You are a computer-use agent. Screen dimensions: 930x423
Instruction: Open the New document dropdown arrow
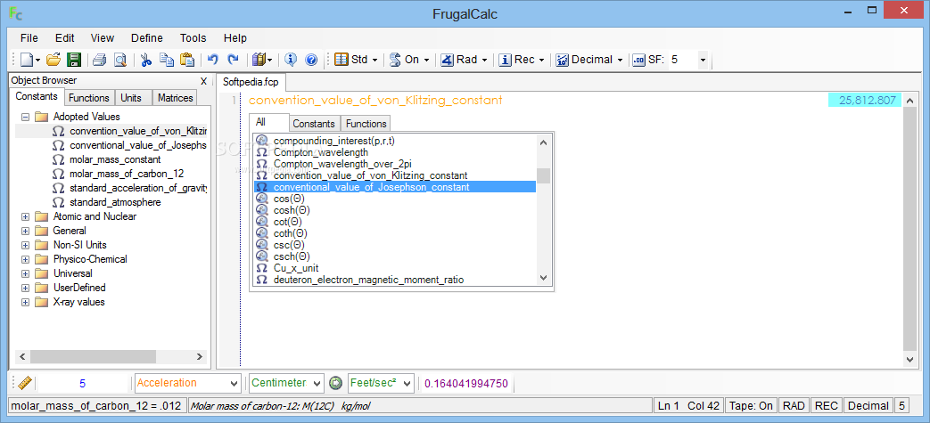pos(38,60)
